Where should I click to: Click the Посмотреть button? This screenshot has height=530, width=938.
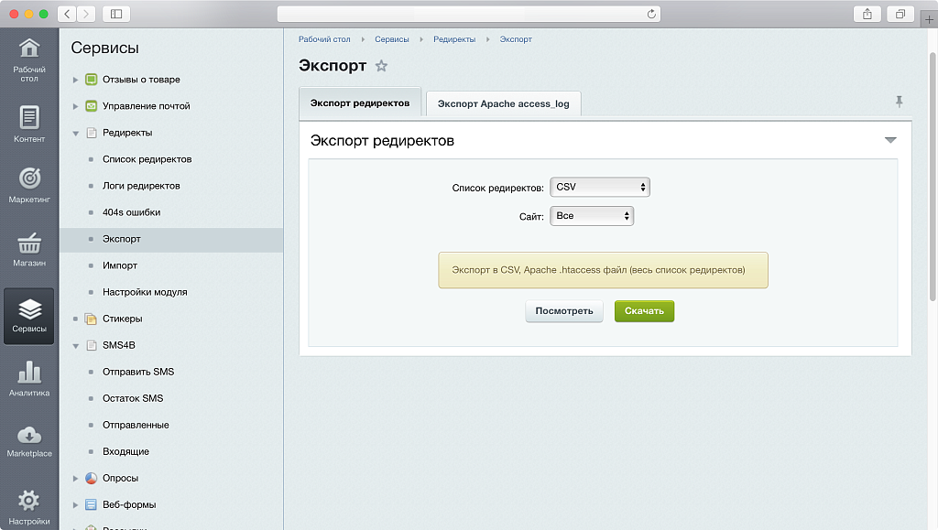coord(563,311)
